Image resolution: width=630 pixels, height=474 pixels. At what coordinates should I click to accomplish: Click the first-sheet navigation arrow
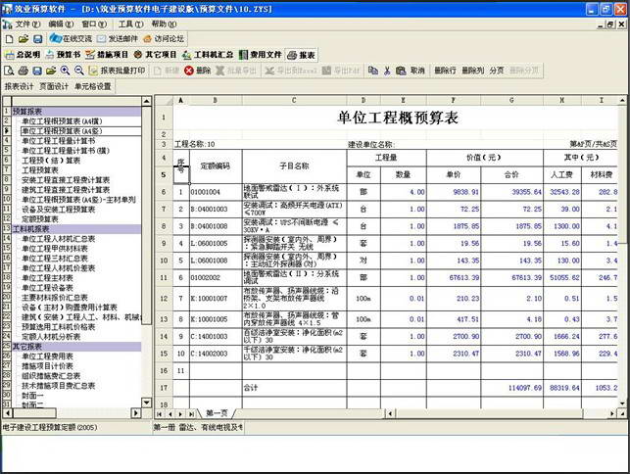tap(160, 413)
